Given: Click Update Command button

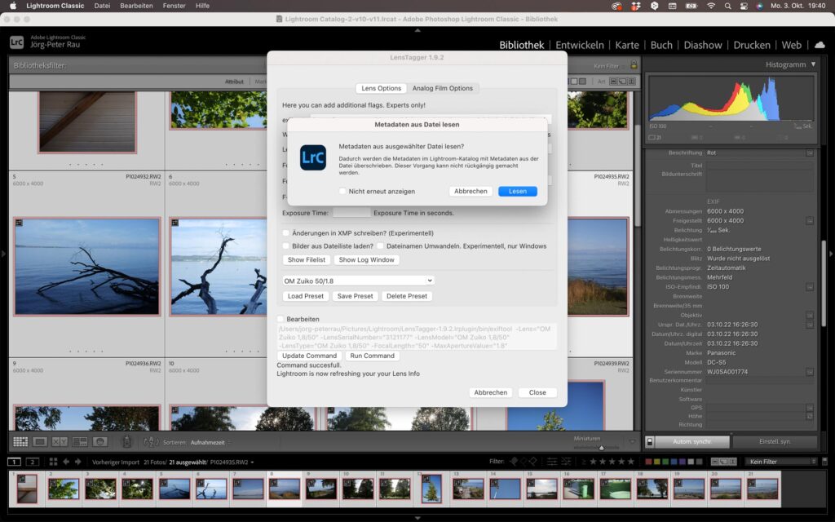Looking at the screenshot, I should tap(309, 356).
